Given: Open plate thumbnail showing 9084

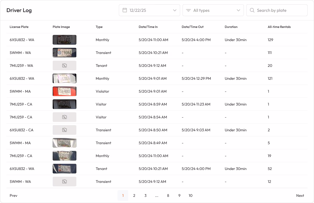Looking at the screenshot, I should click(65, 53).
